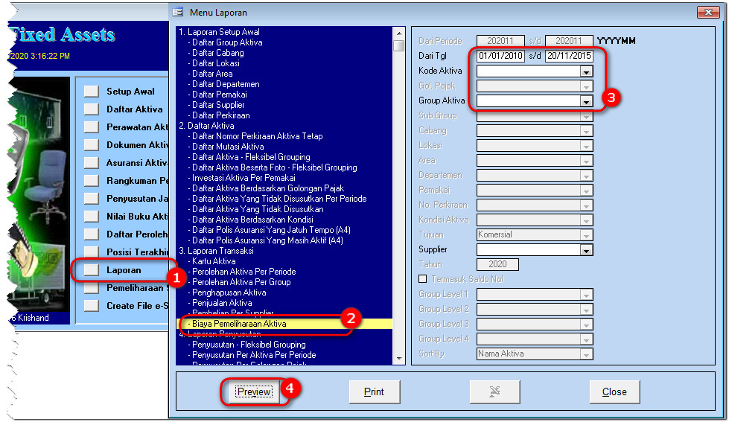The image size is (729, 422).
Task: Click the square button next to Laporan
Action: click(91, 270)
